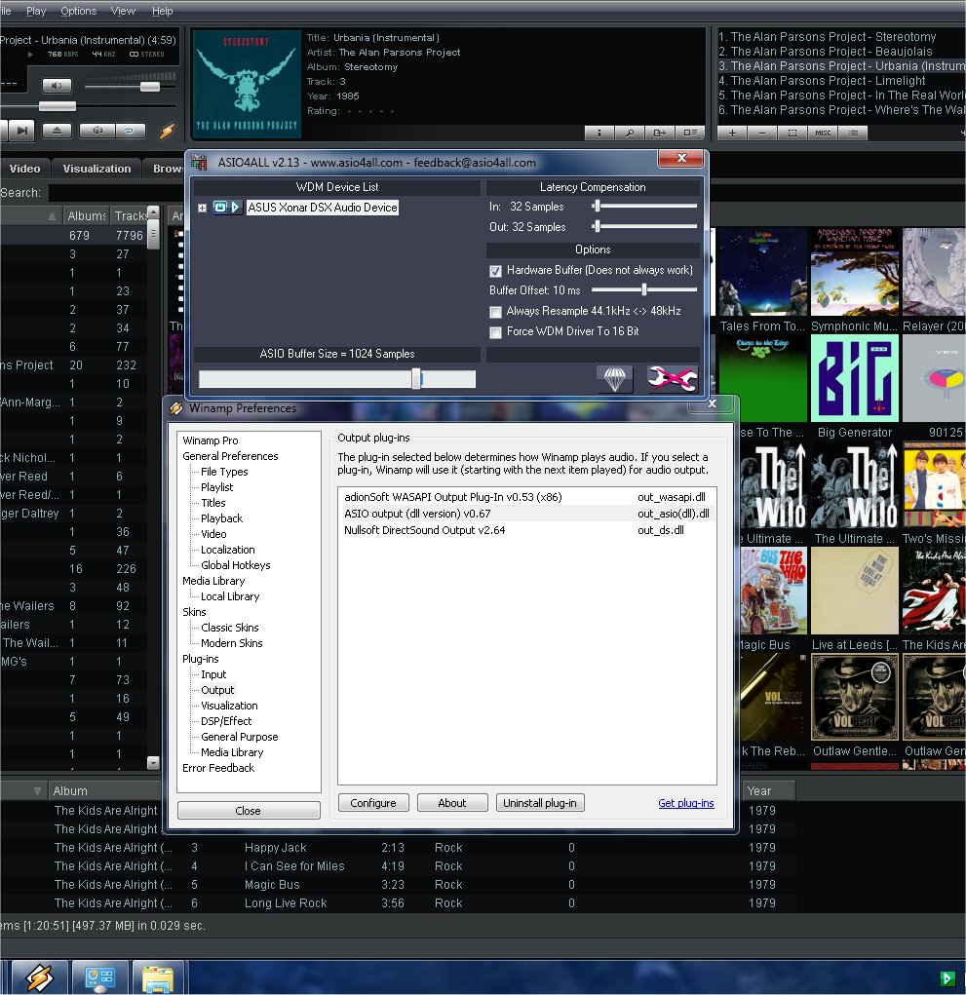
Task: Skip to next track in Winamp player
Action: coord(20,131)
